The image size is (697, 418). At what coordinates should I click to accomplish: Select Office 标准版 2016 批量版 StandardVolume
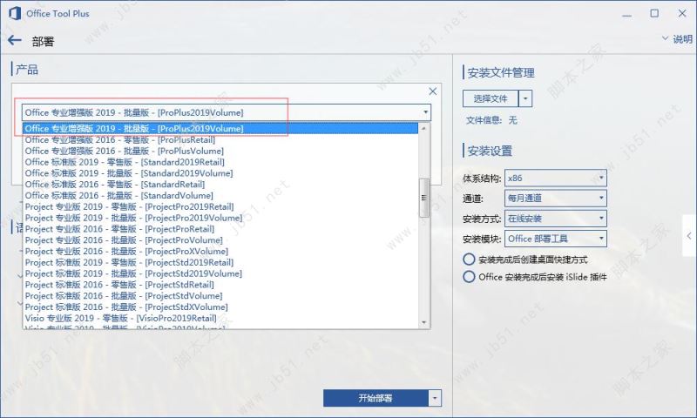point(220,195)
